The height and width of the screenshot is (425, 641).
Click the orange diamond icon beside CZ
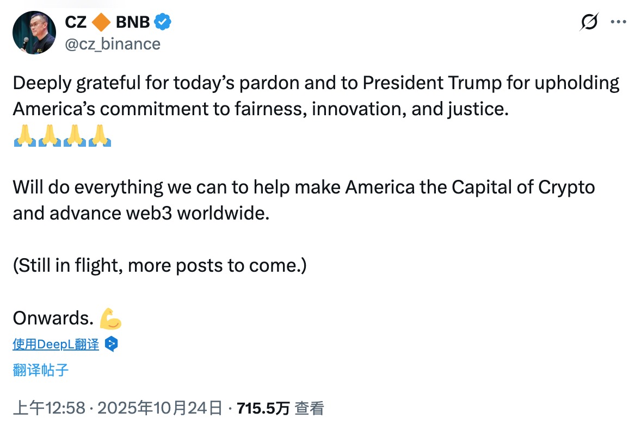pos(102,22)
